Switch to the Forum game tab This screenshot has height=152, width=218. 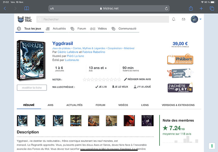(x=100, y=105)
